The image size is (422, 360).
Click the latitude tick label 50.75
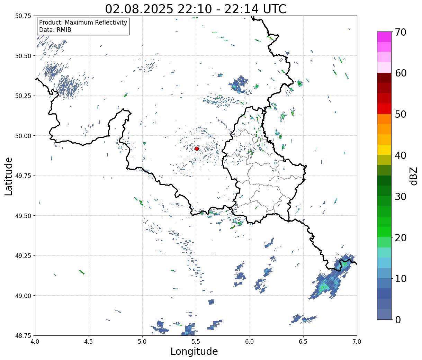pos(24,16)
